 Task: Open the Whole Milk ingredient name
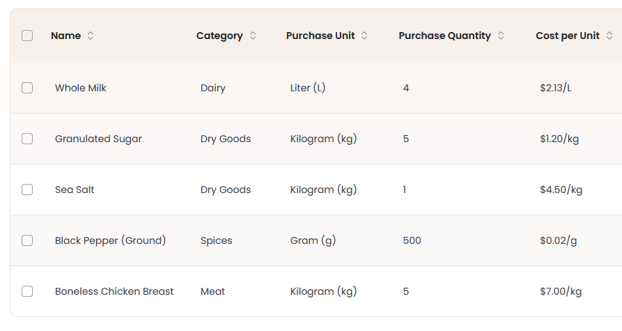81,88
